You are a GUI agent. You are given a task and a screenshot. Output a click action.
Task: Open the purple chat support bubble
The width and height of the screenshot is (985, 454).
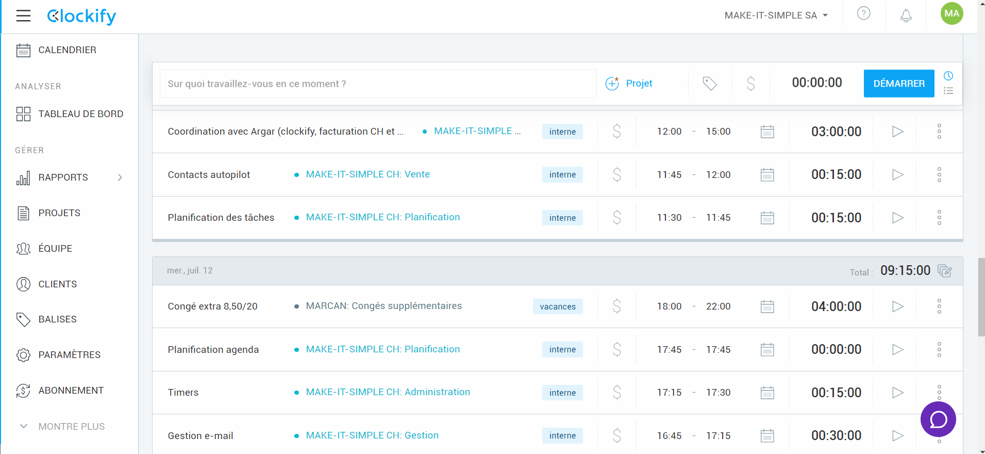938,419
